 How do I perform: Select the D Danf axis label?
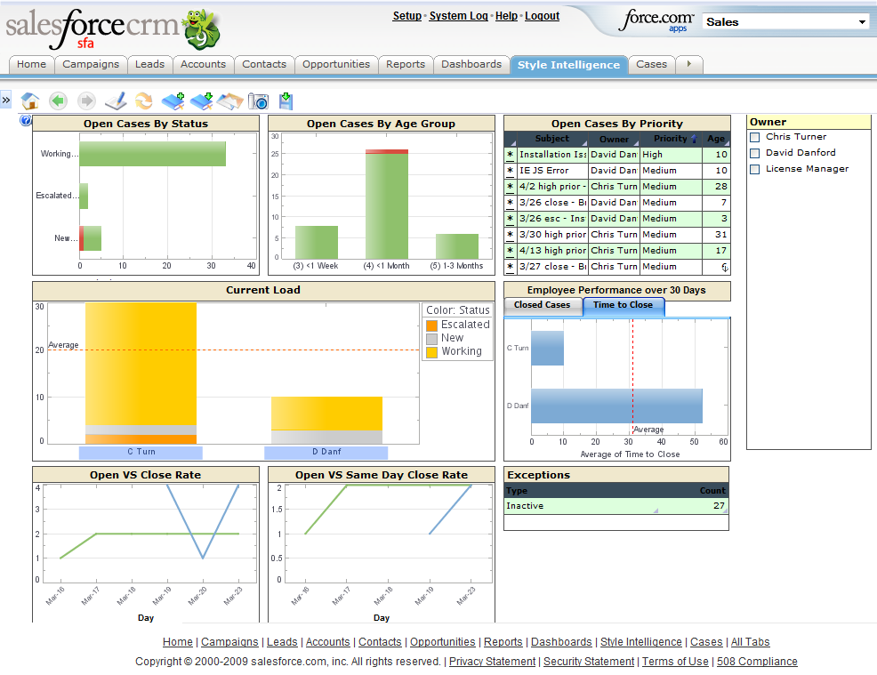tap(326, 452)
